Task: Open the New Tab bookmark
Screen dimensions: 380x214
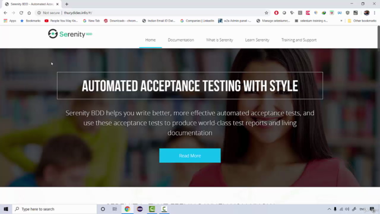Action: 91,21
